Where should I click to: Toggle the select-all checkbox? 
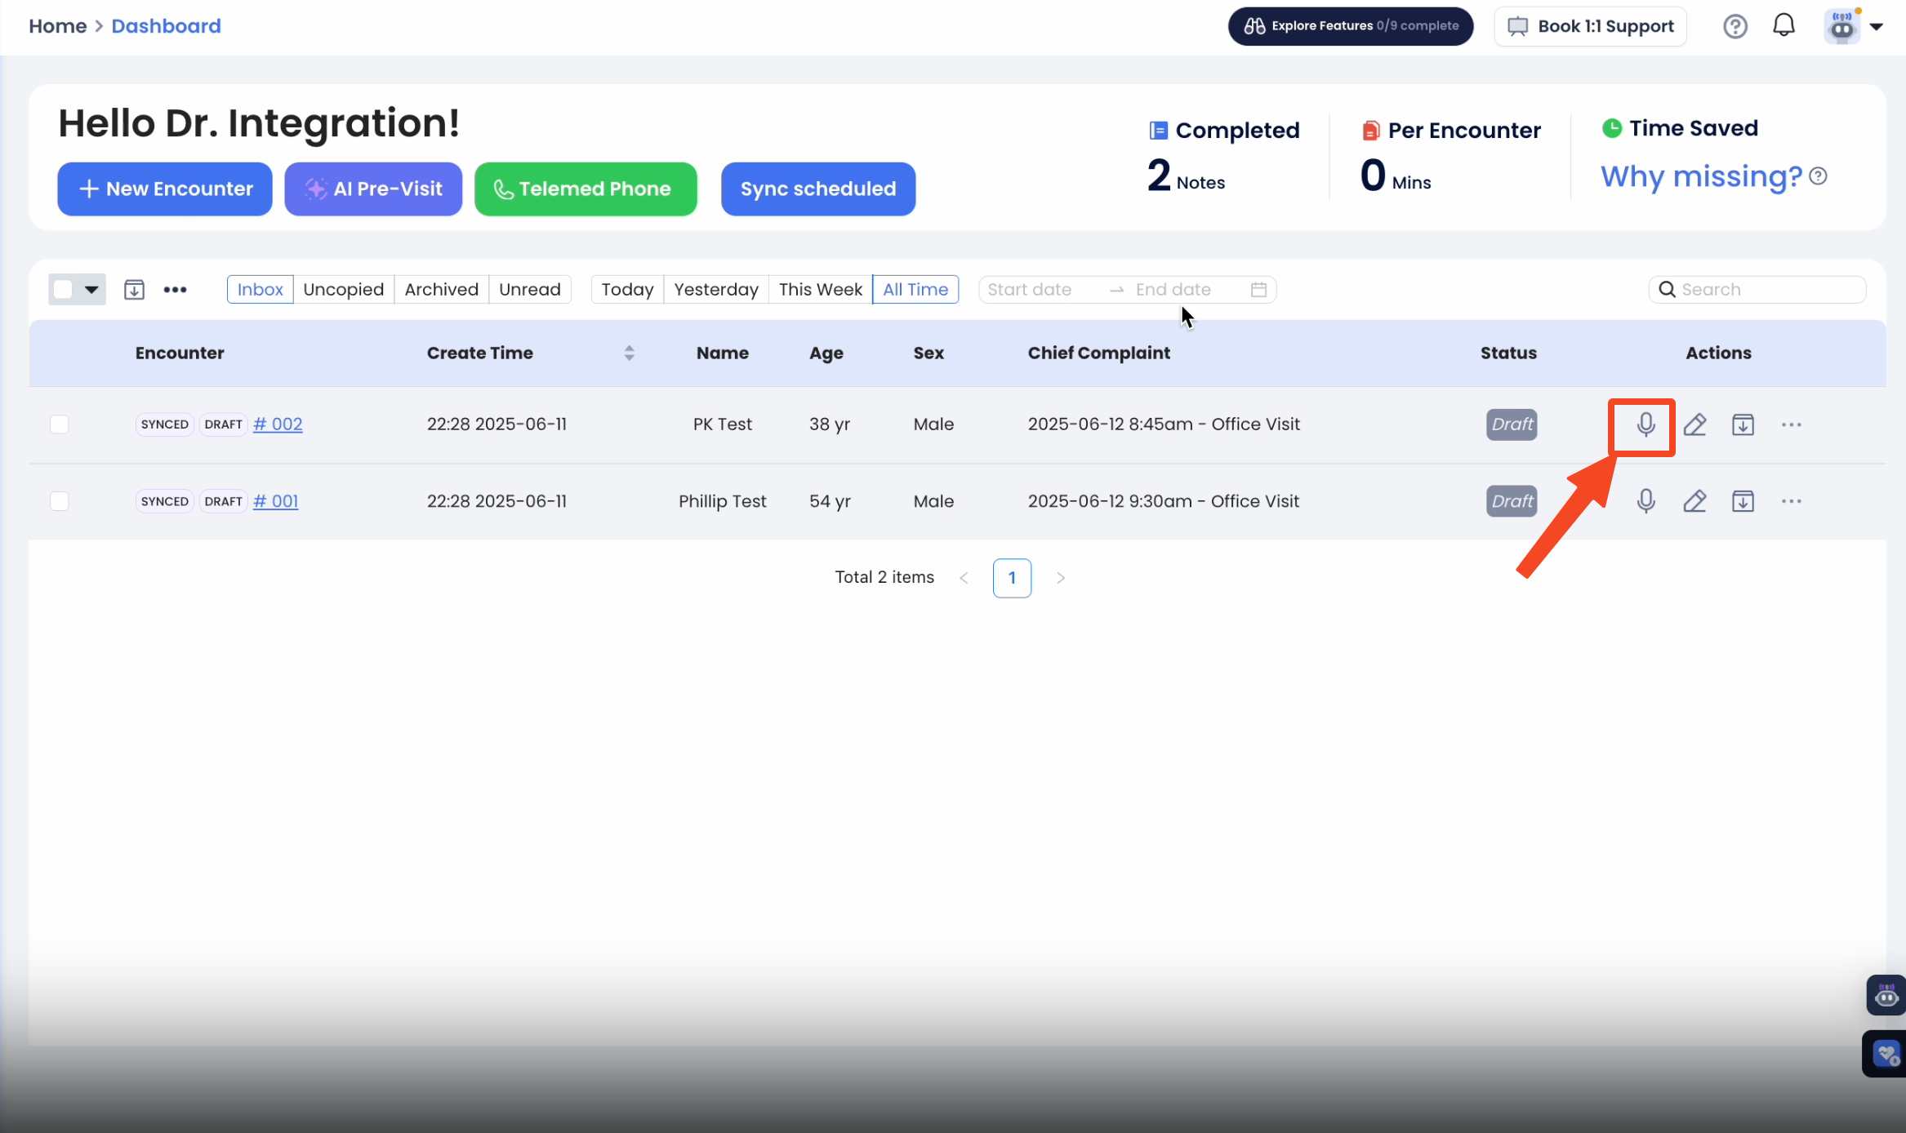click(x=63, y=290)
